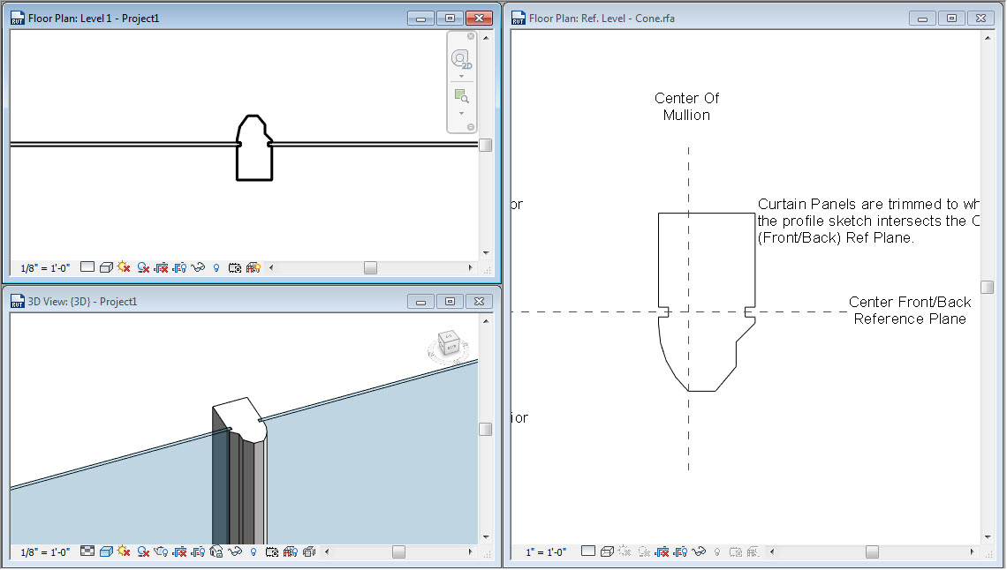Toggle Shadows in Level 1 view bar
Image resolution: width=1007 pixels, height=570 pixels.
point(142,267)
